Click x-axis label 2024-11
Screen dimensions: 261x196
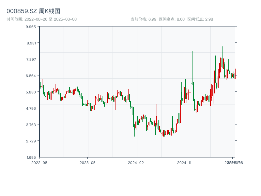[x=184, y=163]
